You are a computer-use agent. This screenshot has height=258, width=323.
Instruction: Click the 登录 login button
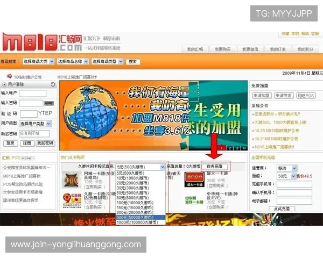(11, 144)
